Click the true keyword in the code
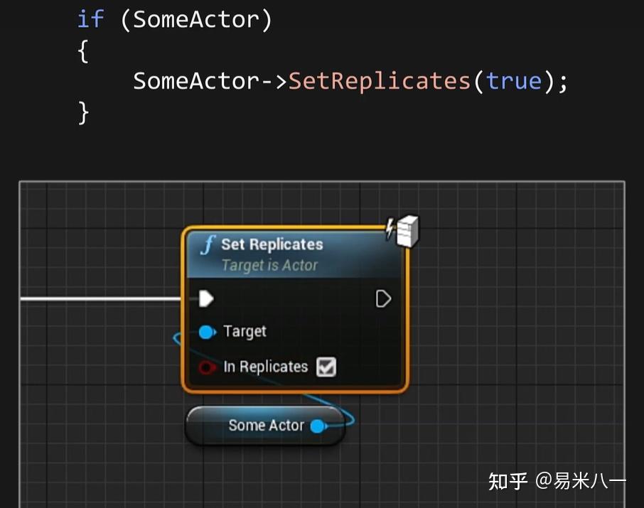 point(514,81)
